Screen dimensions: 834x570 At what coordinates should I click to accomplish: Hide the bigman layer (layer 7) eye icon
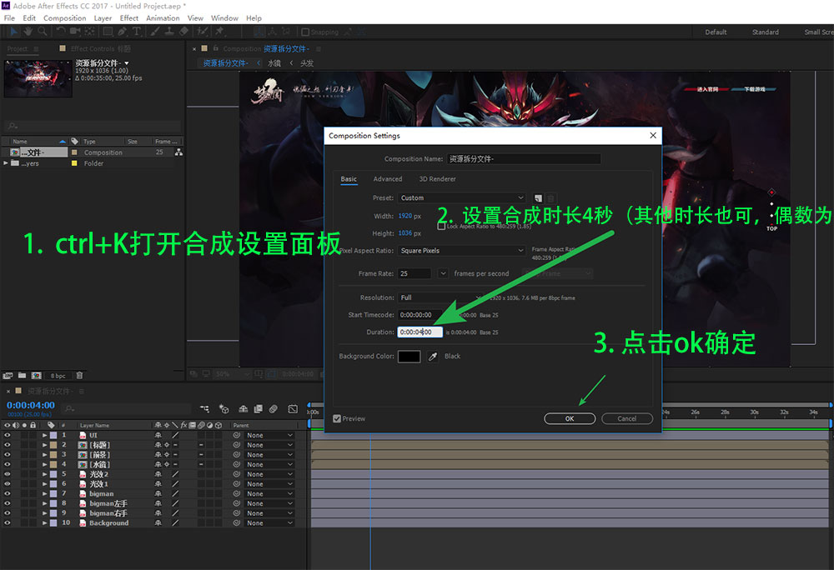pos(7,493)
